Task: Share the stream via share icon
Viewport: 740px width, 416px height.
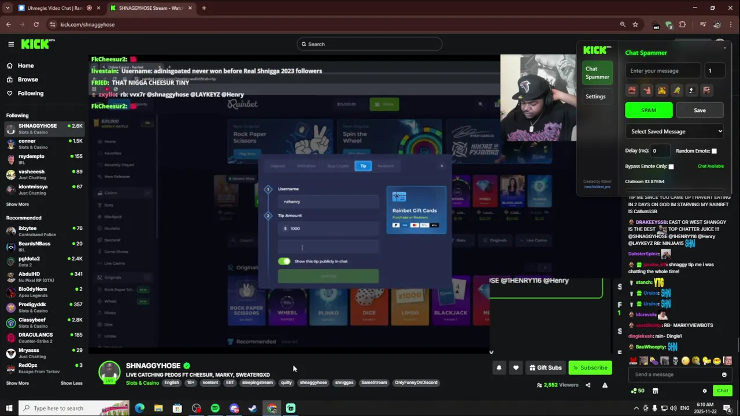Action: point(588,385)
